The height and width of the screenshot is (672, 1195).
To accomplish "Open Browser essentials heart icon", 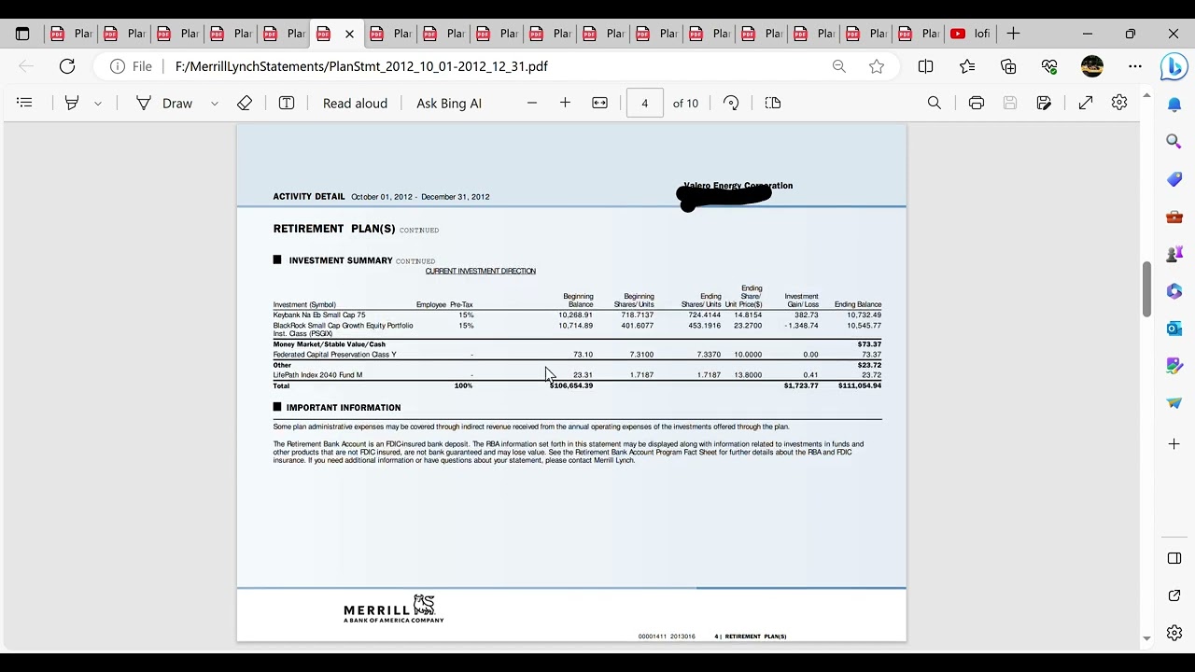I will (x=1049, y=66).
